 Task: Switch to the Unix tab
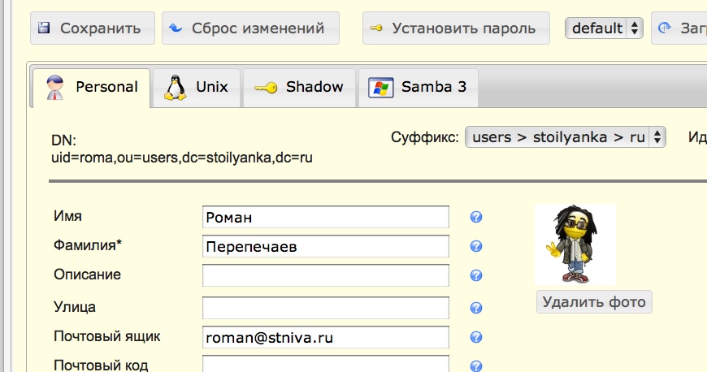point(196,88)
